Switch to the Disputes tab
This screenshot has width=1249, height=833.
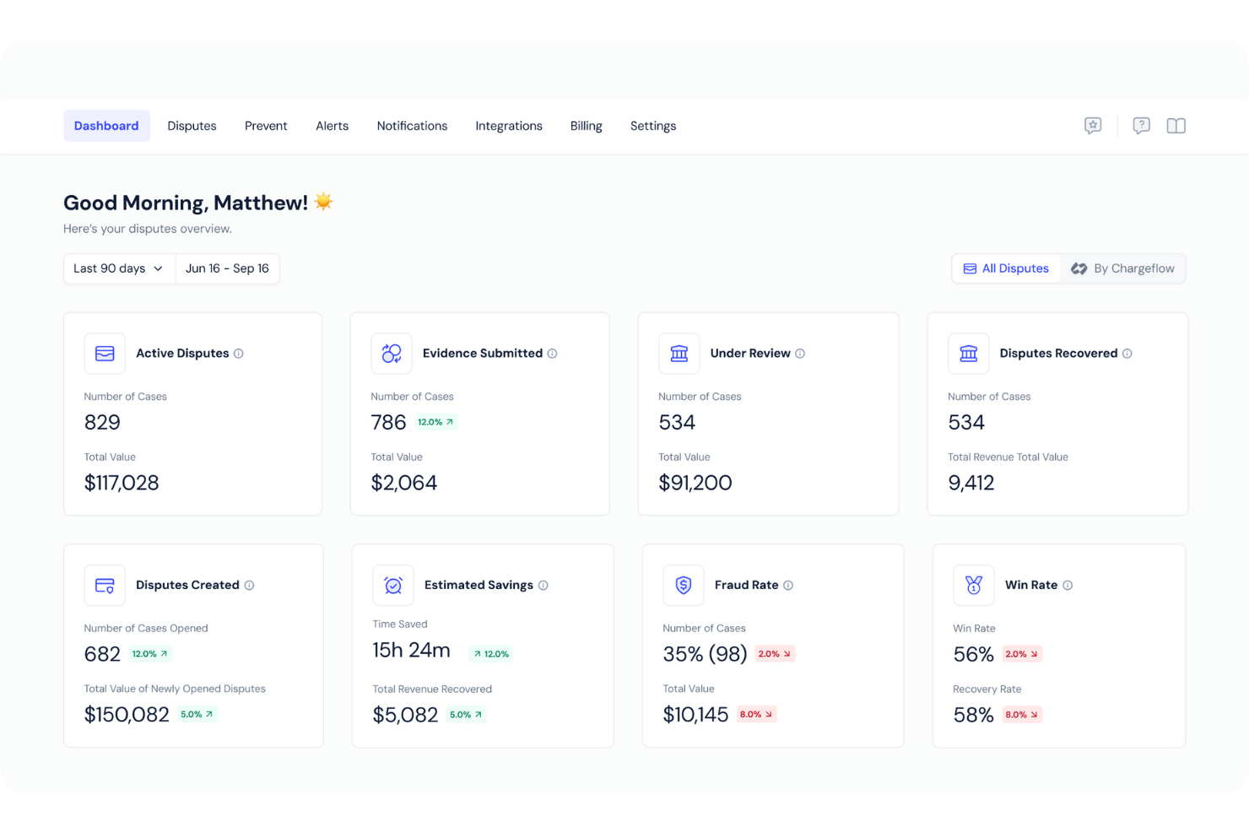pos(192,126)
